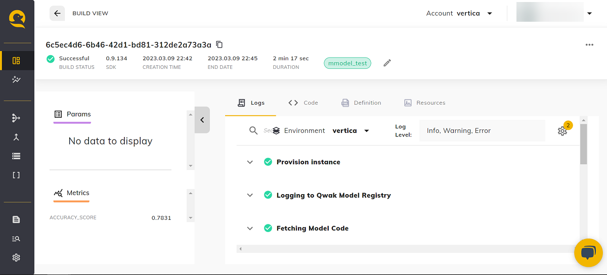
Task: Click the SDK version 0.9.134
Action: [116, 58]
